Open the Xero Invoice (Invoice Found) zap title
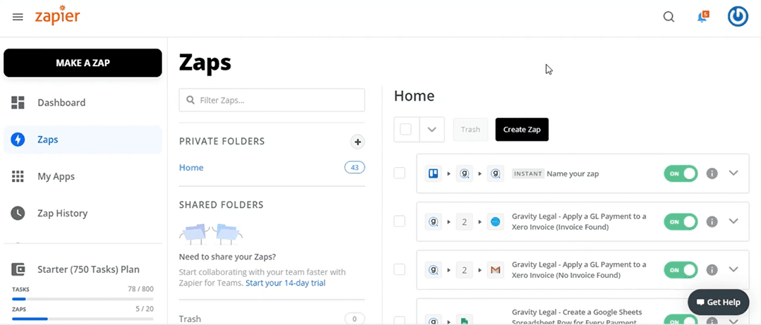 pyautogui.click(x=579, y=221)
